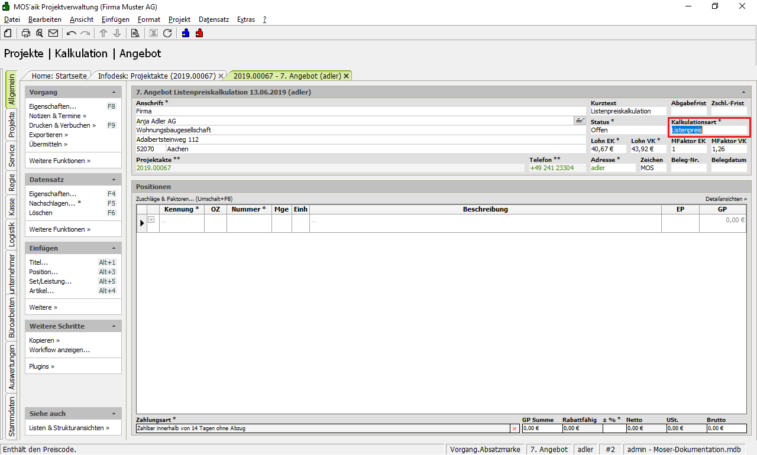Click the print icon in toolbar
The image size is (757, 455).
[26, 33]
